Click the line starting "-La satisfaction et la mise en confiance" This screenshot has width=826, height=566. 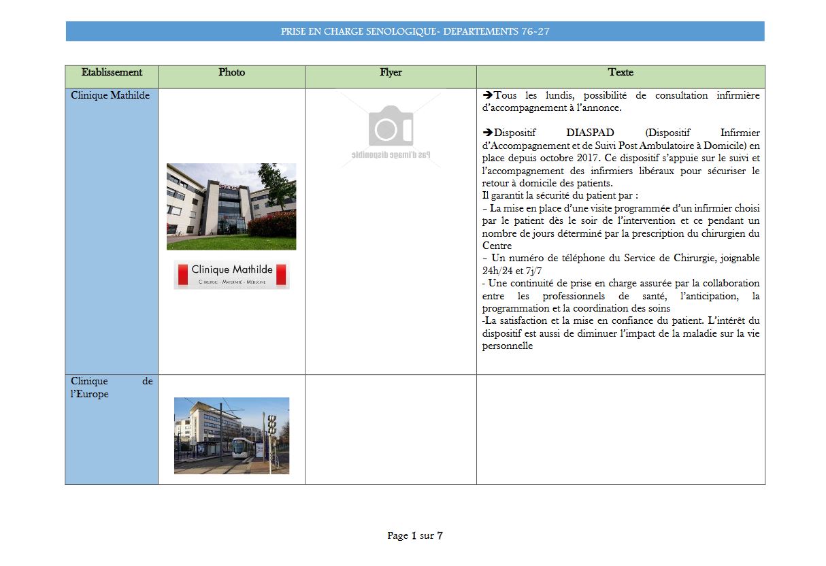pyautogui.click(x=621, y=320)
